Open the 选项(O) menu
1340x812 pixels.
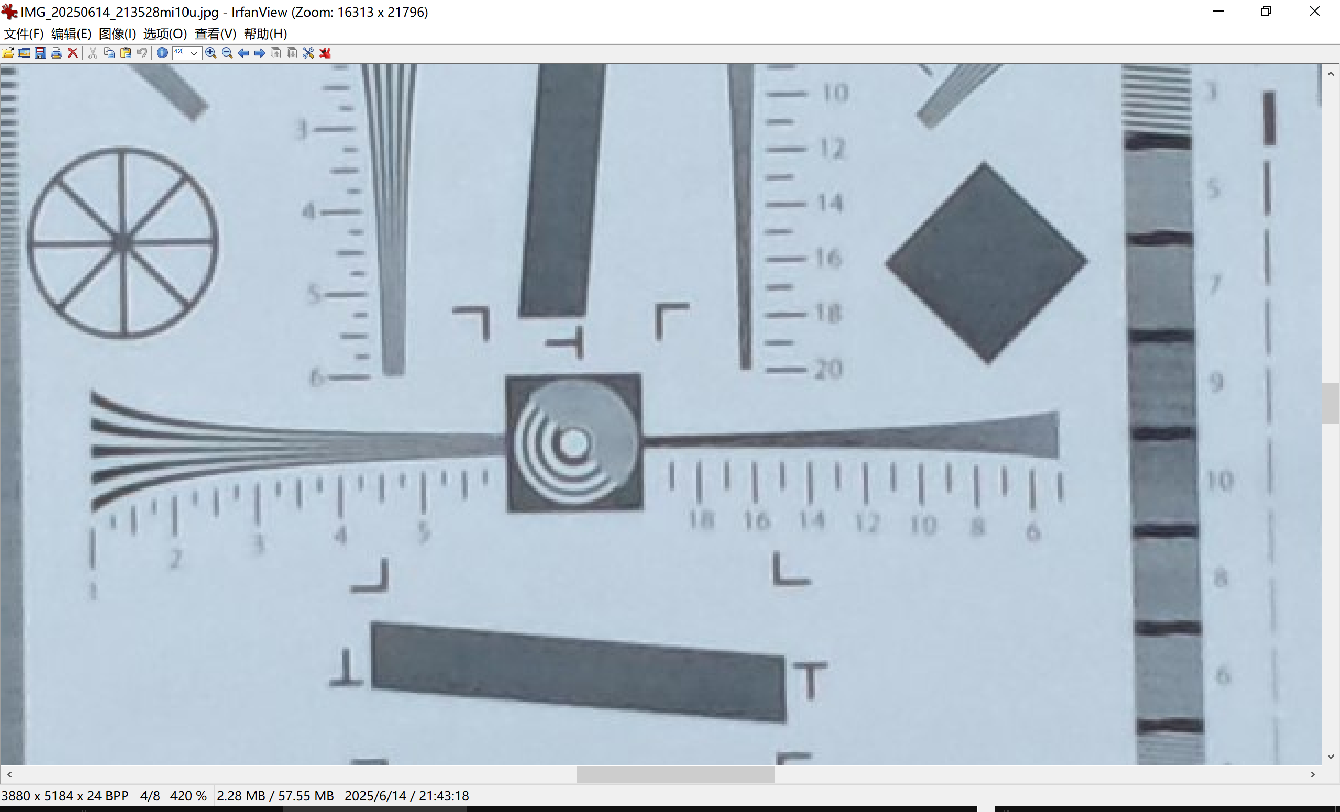[x=165, y=34]
